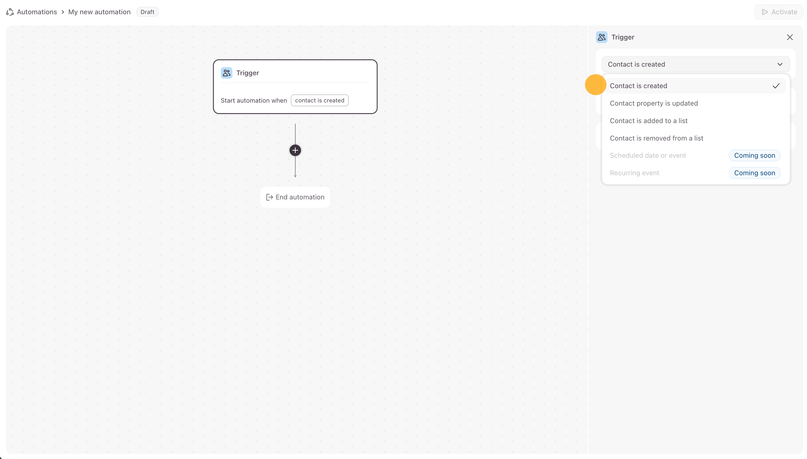This screenshot has height=459, width=807.
Task: Click the End automation node
Action: [x=295, y=197]
